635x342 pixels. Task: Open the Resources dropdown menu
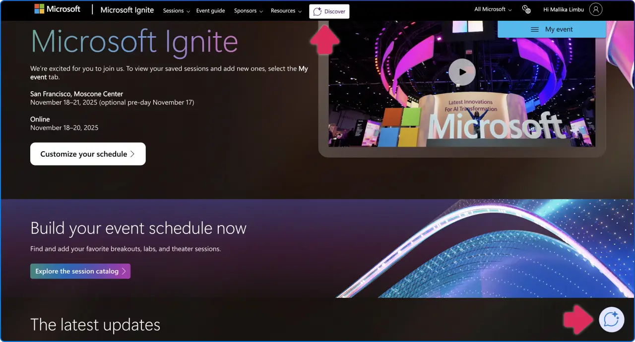coord(286,10)
